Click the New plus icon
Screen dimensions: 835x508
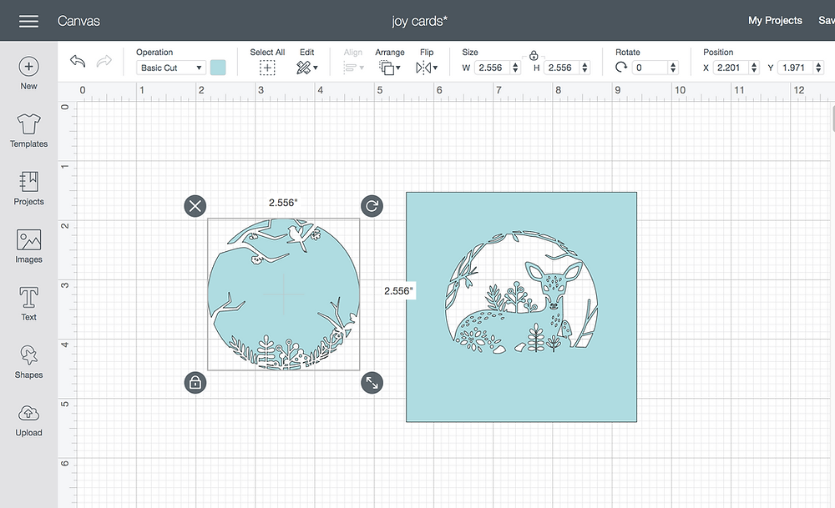pyautogui.click(x=28, y=67)
